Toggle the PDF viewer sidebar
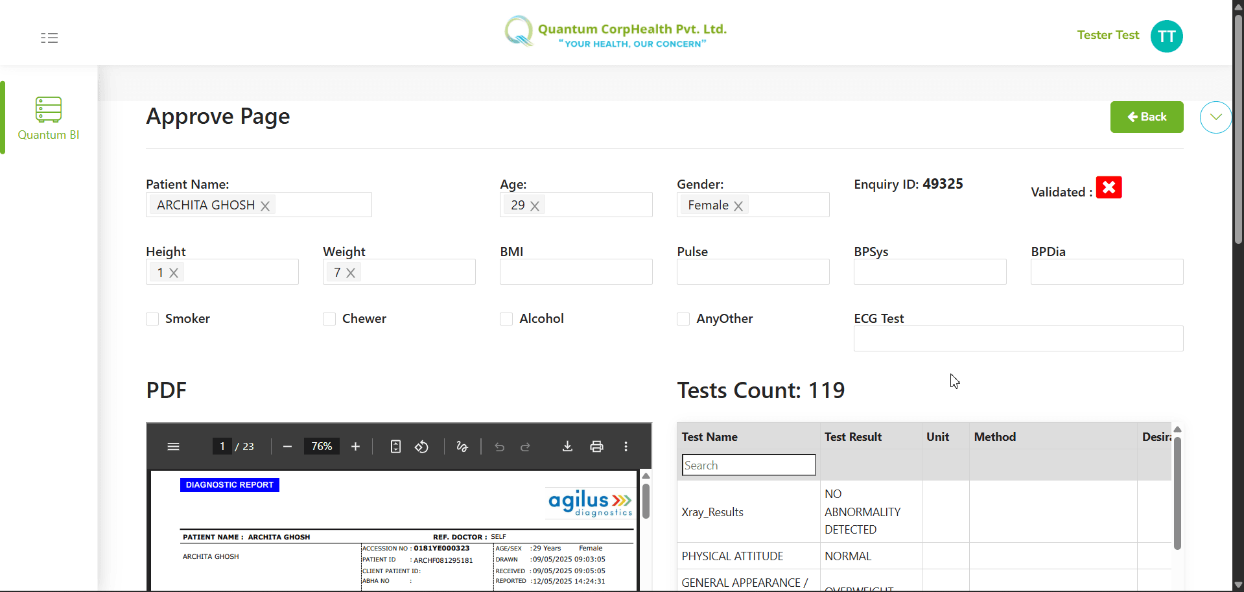 (173, 446)
